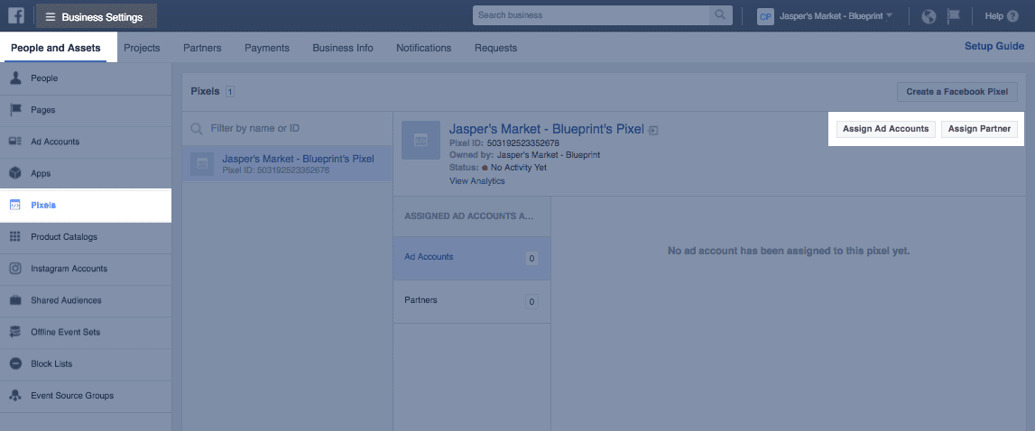Click the Assign Ad Accounts button
This screenshot has height=431, width=1035.
click(x=885, y=129)
